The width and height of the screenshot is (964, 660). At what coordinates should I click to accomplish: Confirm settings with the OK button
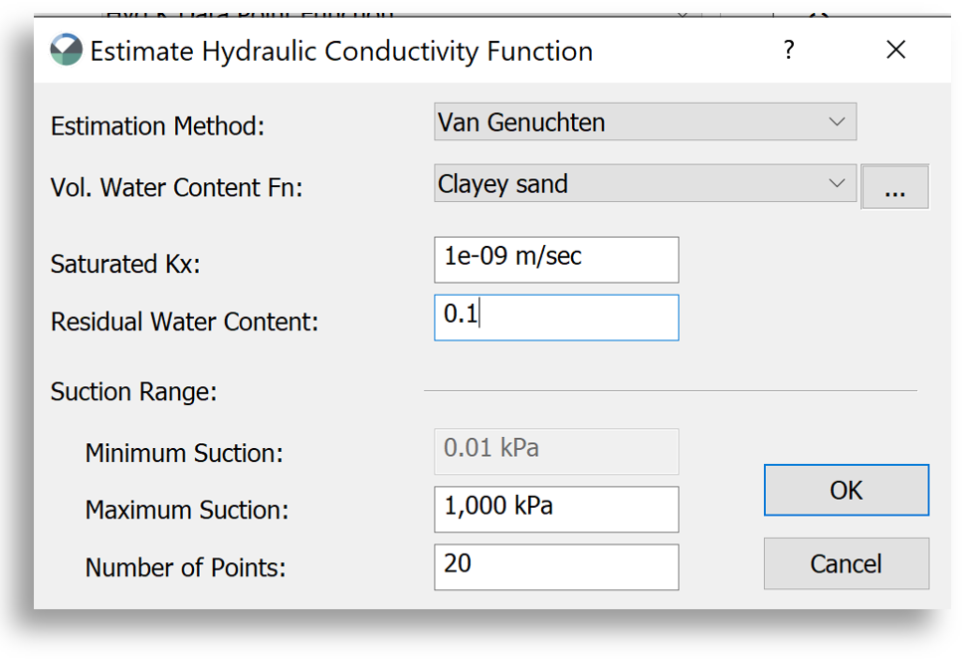point(845,490)
